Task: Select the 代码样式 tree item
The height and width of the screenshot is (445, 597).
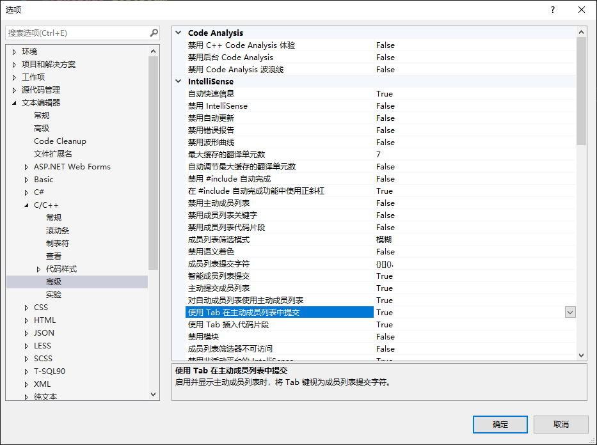Action: pyautogui.click(x=61, y=269)
